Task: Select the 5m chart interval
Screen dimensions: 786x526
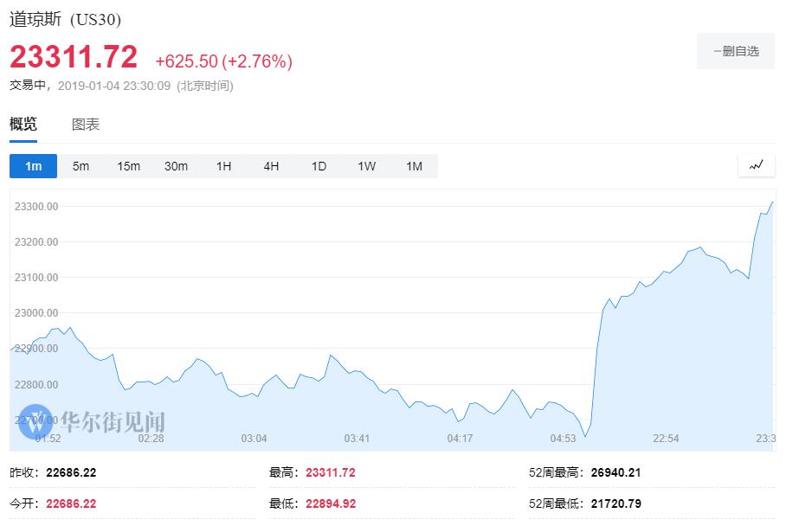Action: pyautogui.click(x=81, y=166)
